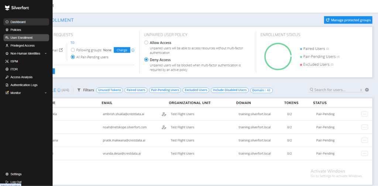Click the Log Out icon

7,182
